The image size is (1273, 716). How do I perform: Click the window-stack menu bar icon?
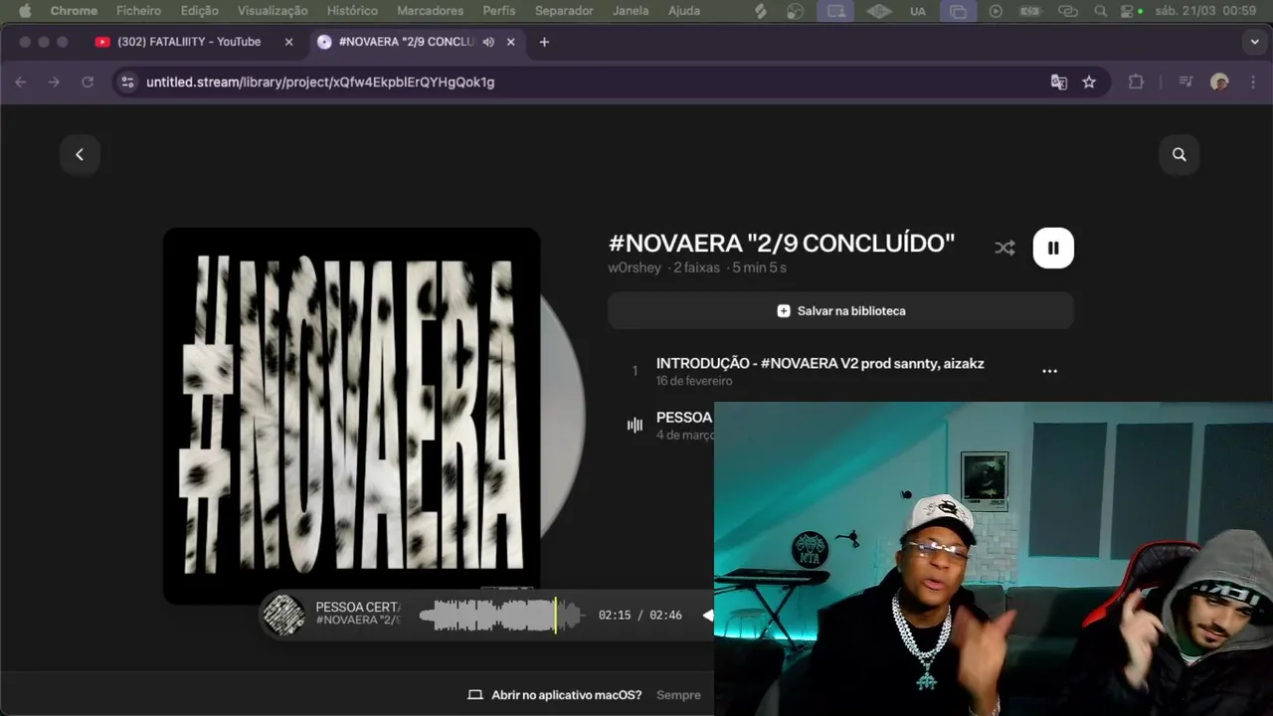tap(958, 11)
